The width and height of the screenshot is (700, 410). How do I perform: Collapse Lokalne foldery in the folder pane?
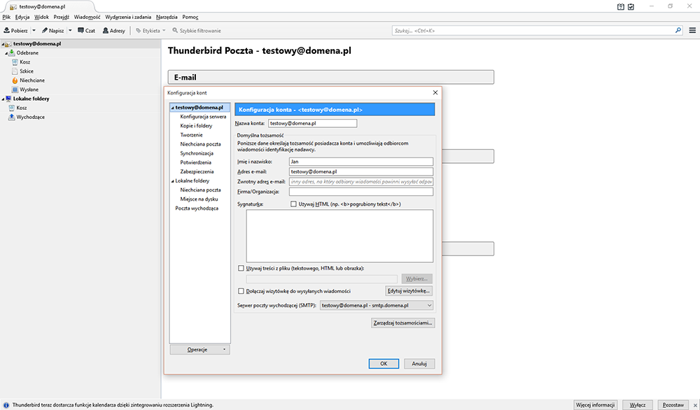point(3,99)
